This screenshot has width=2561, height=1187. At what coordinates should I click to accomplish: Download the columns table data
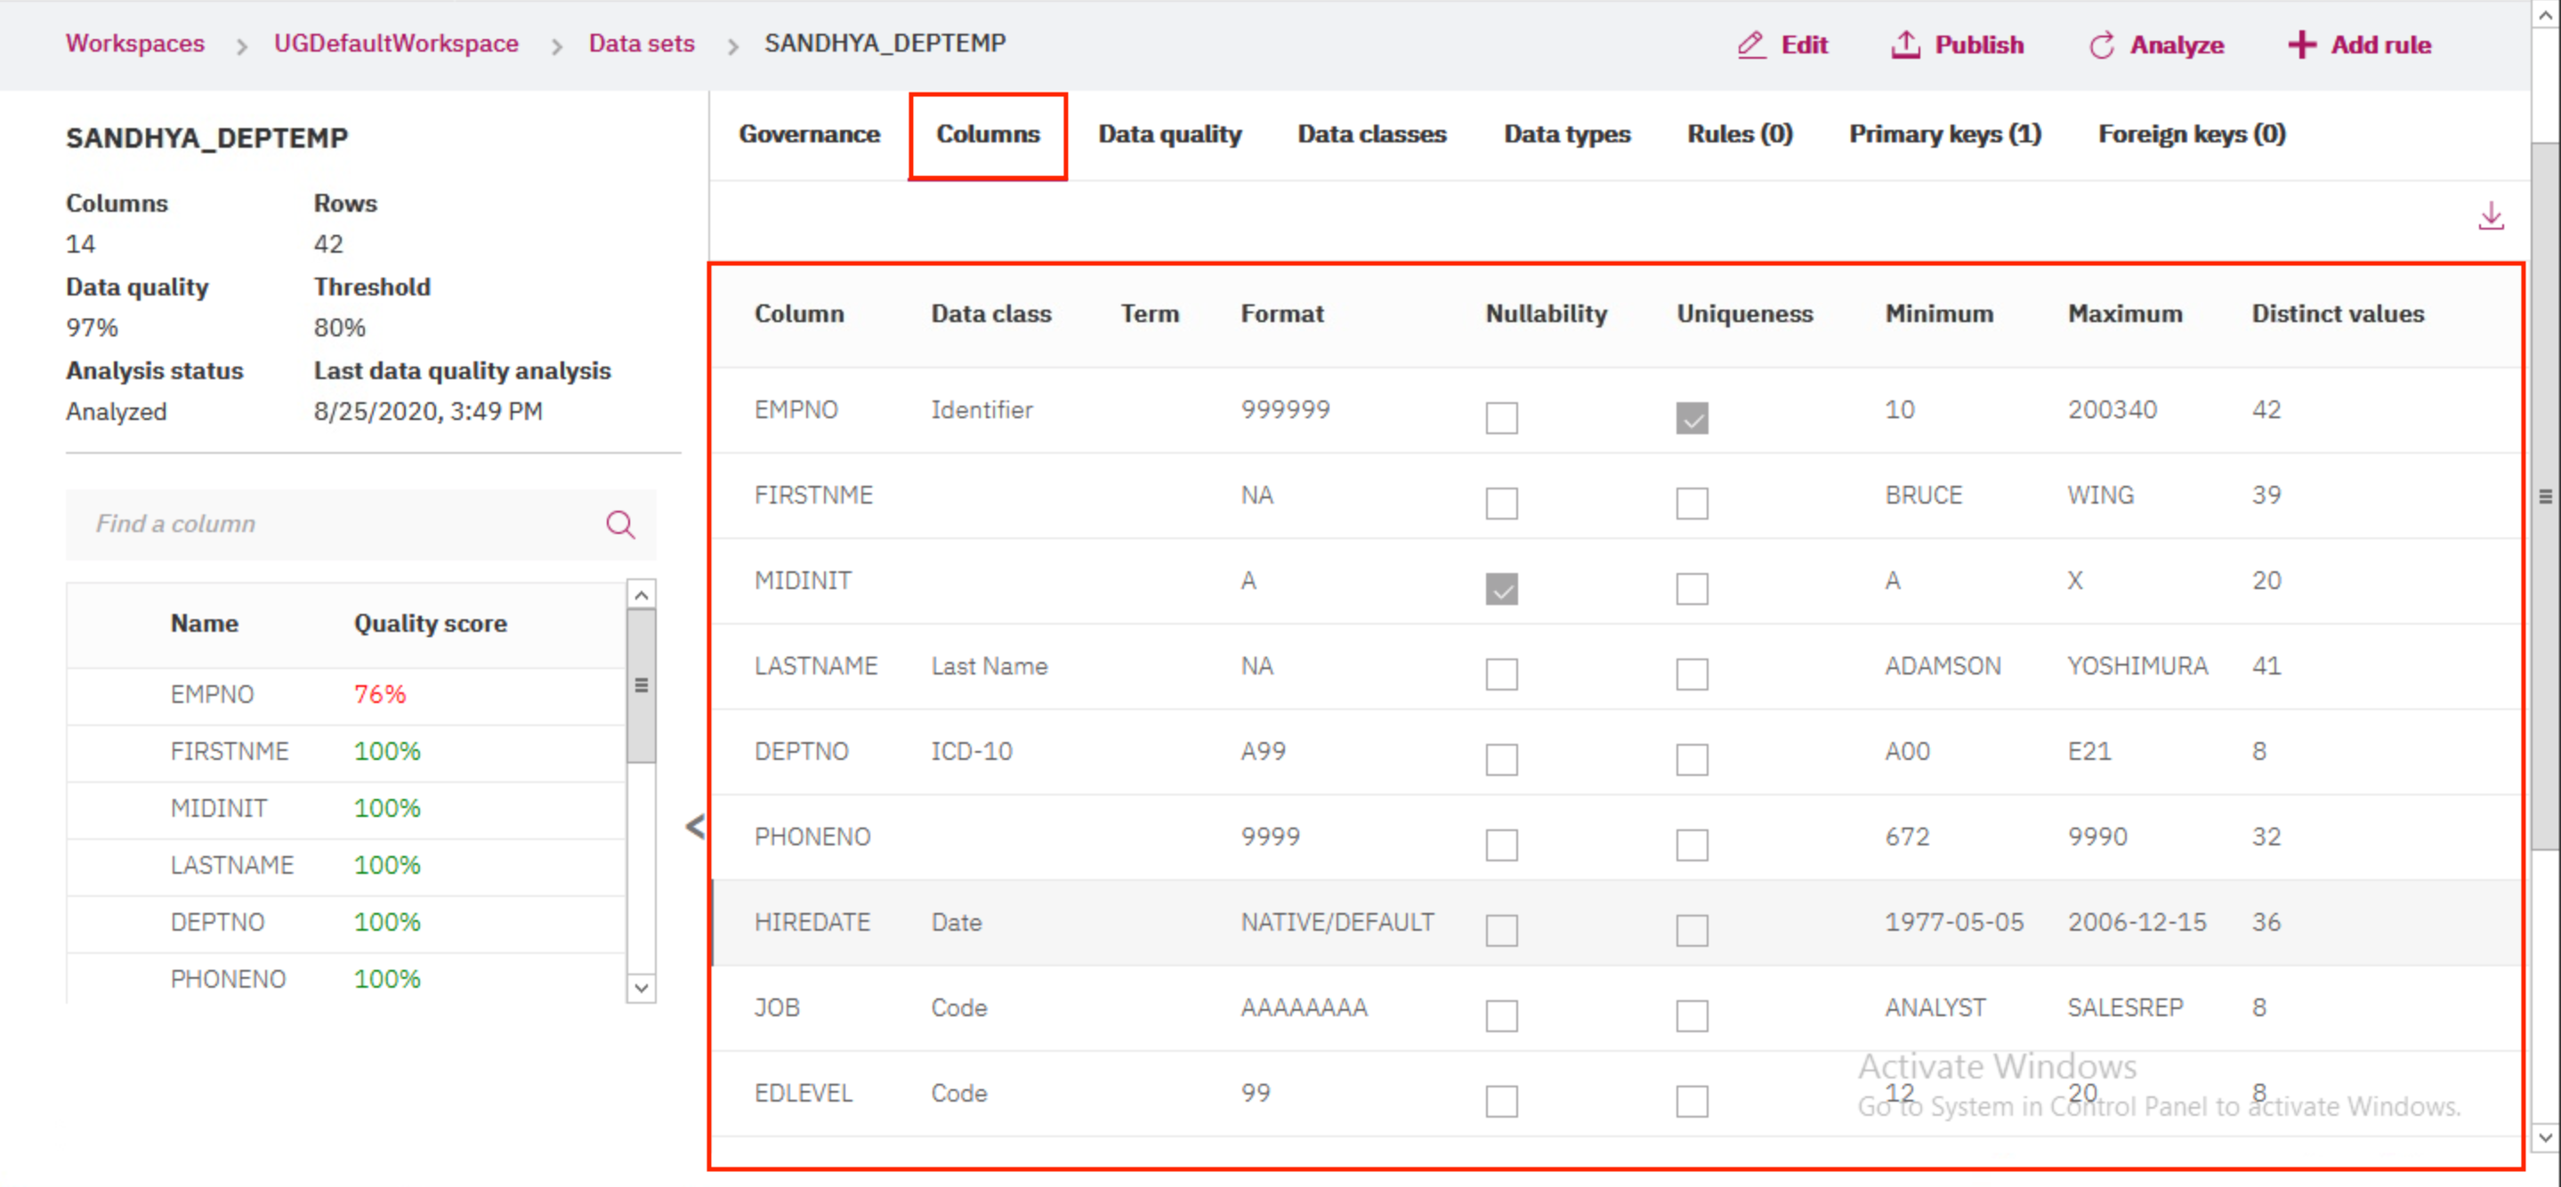click(x=2491, y=215)
